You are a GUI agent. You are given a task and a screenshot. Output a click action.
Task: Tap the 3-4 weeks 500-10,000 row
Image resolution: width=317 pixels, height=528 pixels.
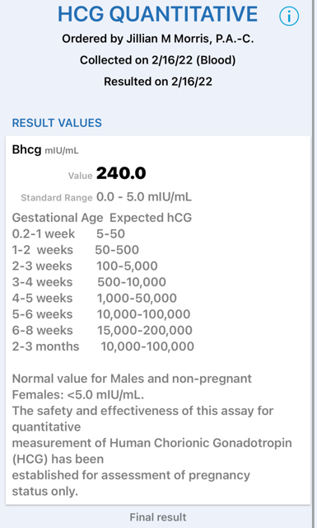coord(89,282)
